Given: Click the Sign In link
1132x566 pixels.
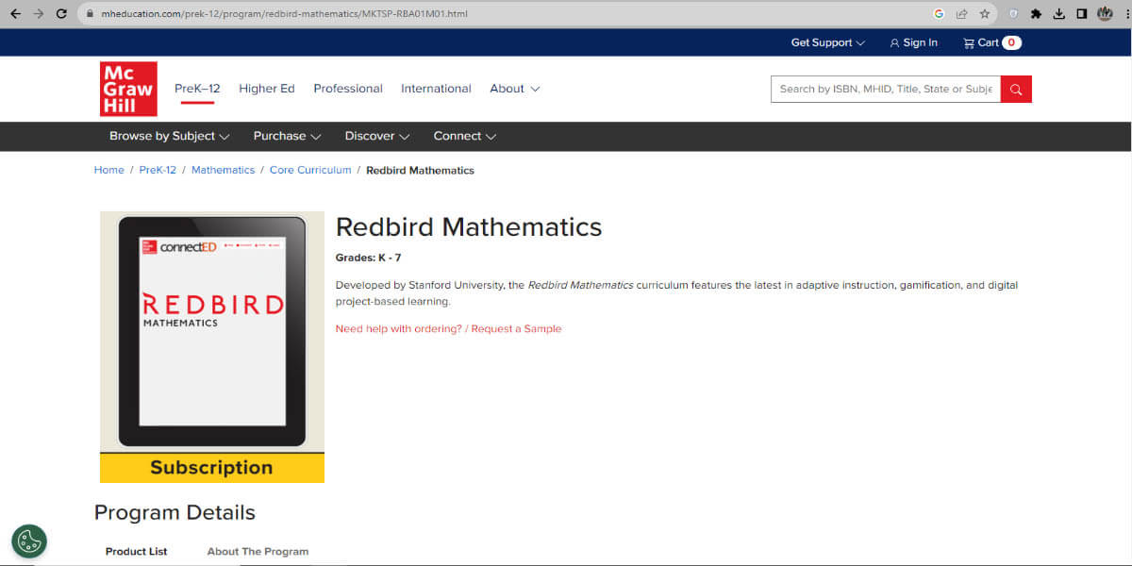Looking at the screenshot, I should pos(913,42).
